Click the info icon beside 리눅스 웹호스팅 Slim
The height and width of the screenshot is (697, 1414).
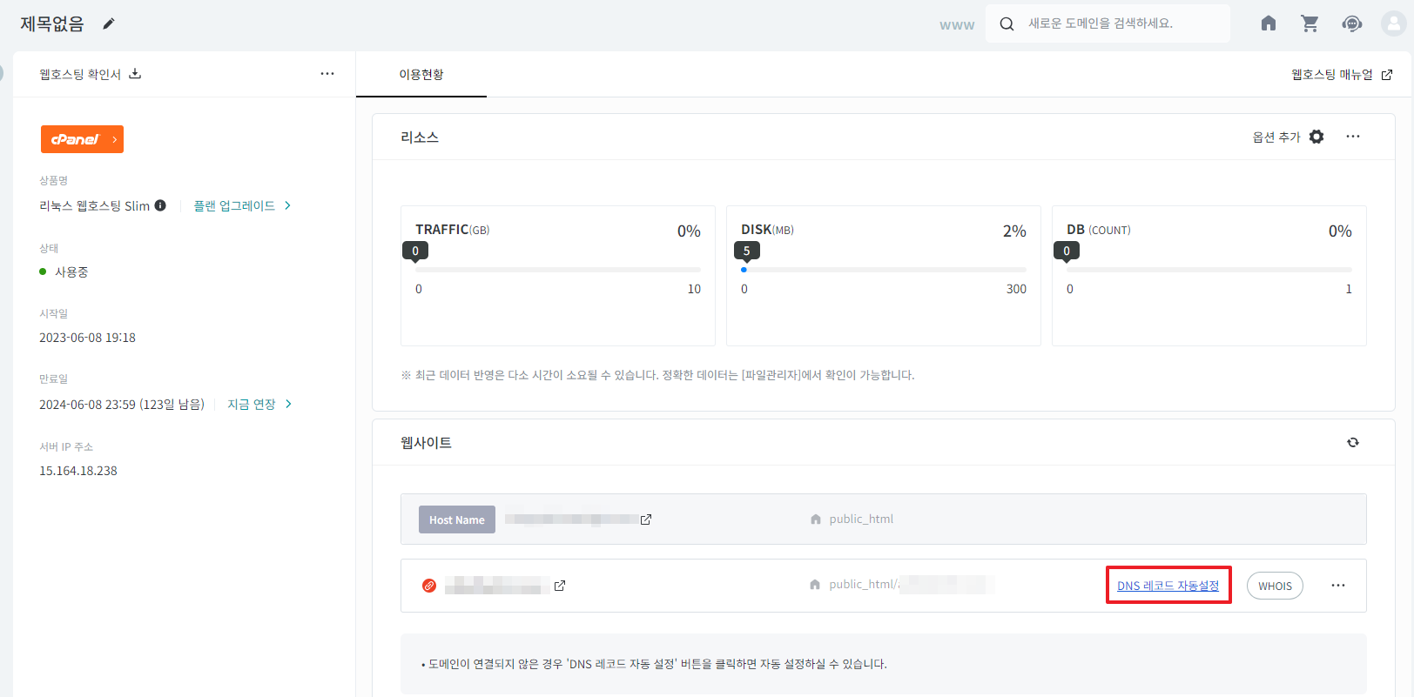tap(160, 205)
